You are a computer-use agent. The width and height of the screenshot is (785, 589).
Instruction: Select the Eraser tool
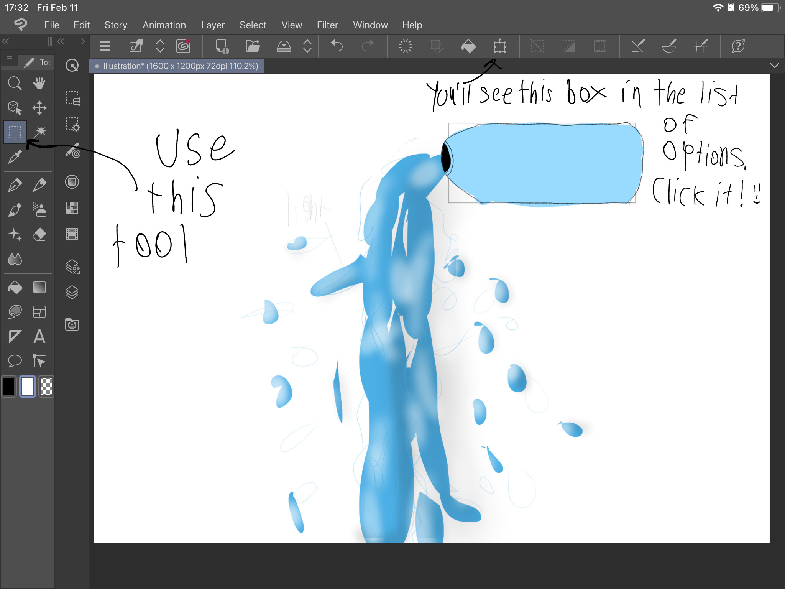[39, 234]
